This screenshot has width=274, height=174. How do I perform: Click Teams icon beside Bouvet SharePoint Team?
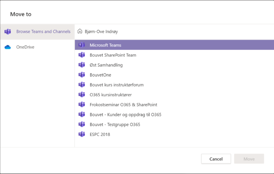[x=82, y=55]
